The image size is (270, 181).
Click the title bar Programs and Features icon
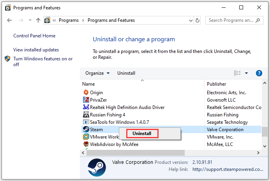[8, 8]
